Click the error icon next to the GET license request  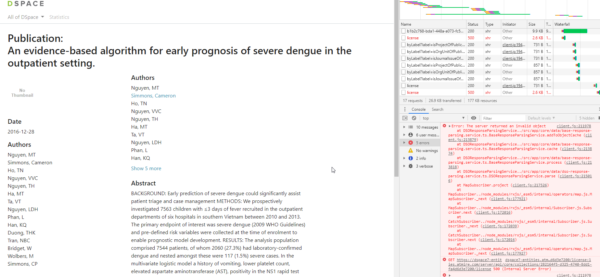point(444,260)
